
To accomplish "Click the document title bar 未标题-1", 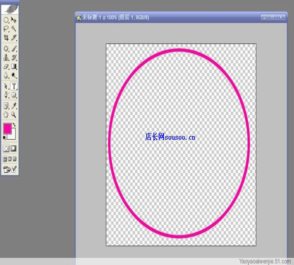I will tap(181, 17).
